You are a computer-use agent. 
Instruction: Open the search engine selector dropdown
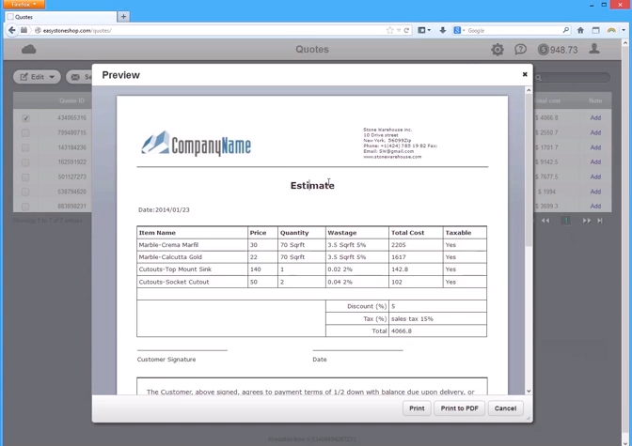(460, 30)
